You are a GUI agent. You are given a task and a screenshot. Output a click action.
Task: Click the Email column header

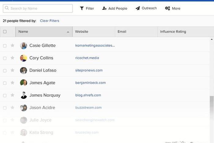coord(136,32)
